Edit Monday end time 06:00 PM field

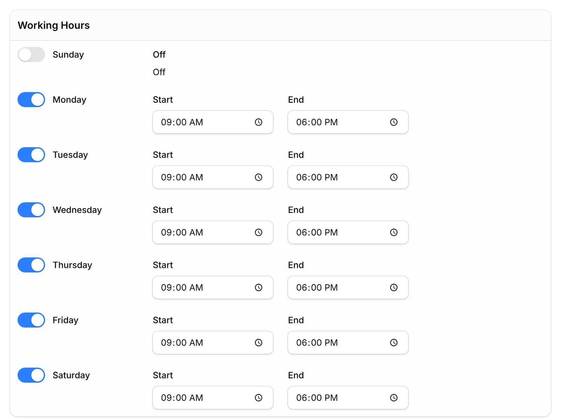[x=348, y=122]
